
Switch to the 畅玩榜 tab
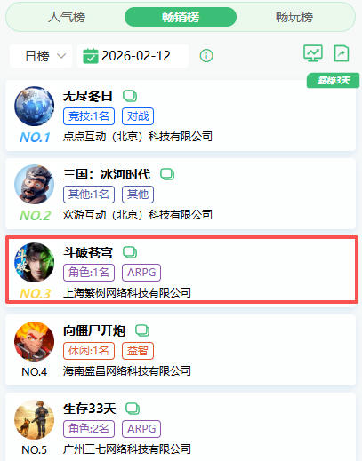pos(294,17)
